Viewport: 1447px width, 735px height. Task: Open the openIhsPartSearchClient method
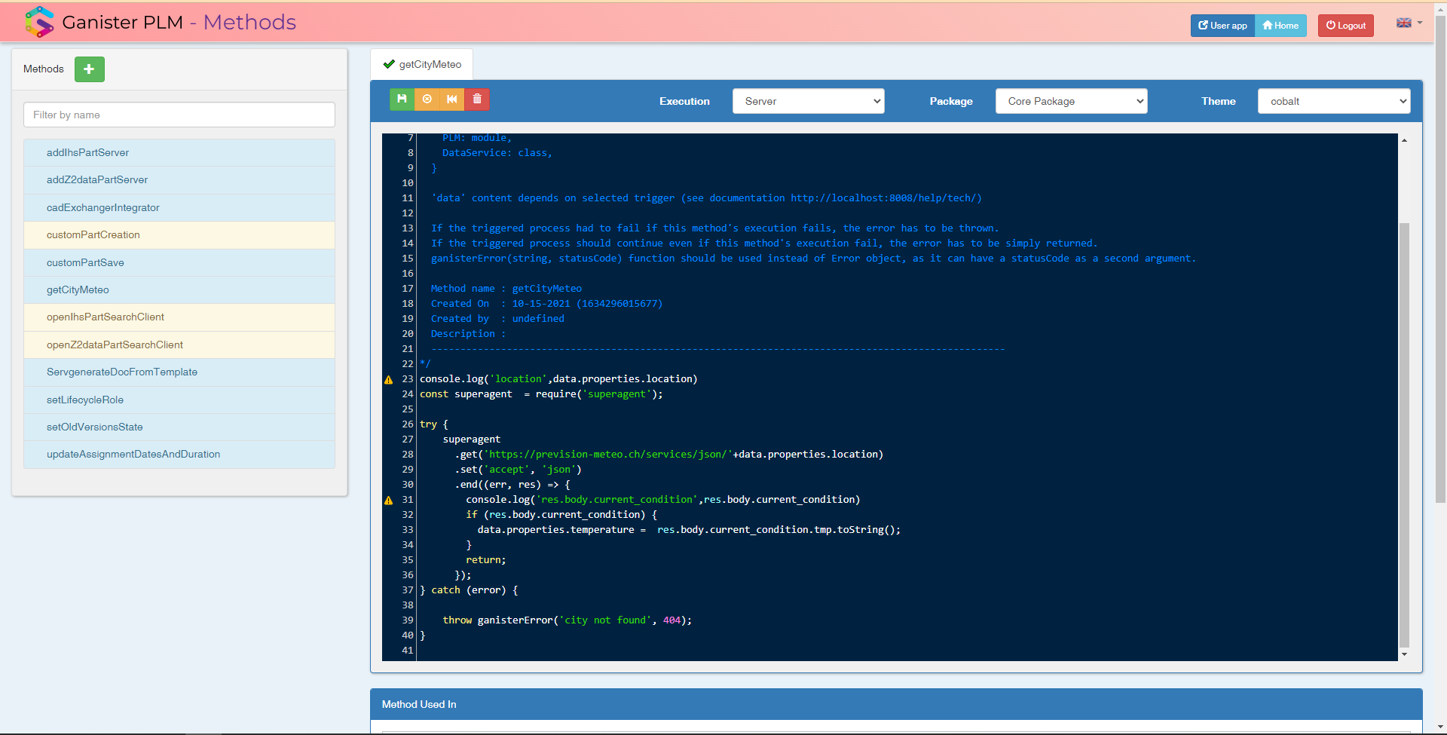179,317
